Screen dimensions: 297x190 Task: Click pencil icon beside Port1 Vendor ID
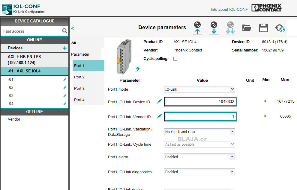160,116
